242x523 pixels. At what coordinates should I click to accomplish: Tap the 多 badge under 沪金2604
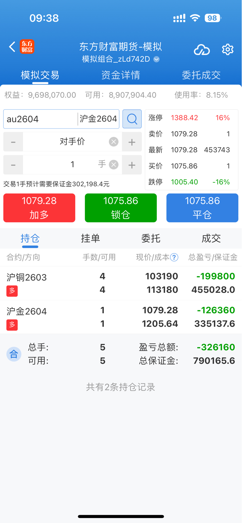tap(12, 325)
